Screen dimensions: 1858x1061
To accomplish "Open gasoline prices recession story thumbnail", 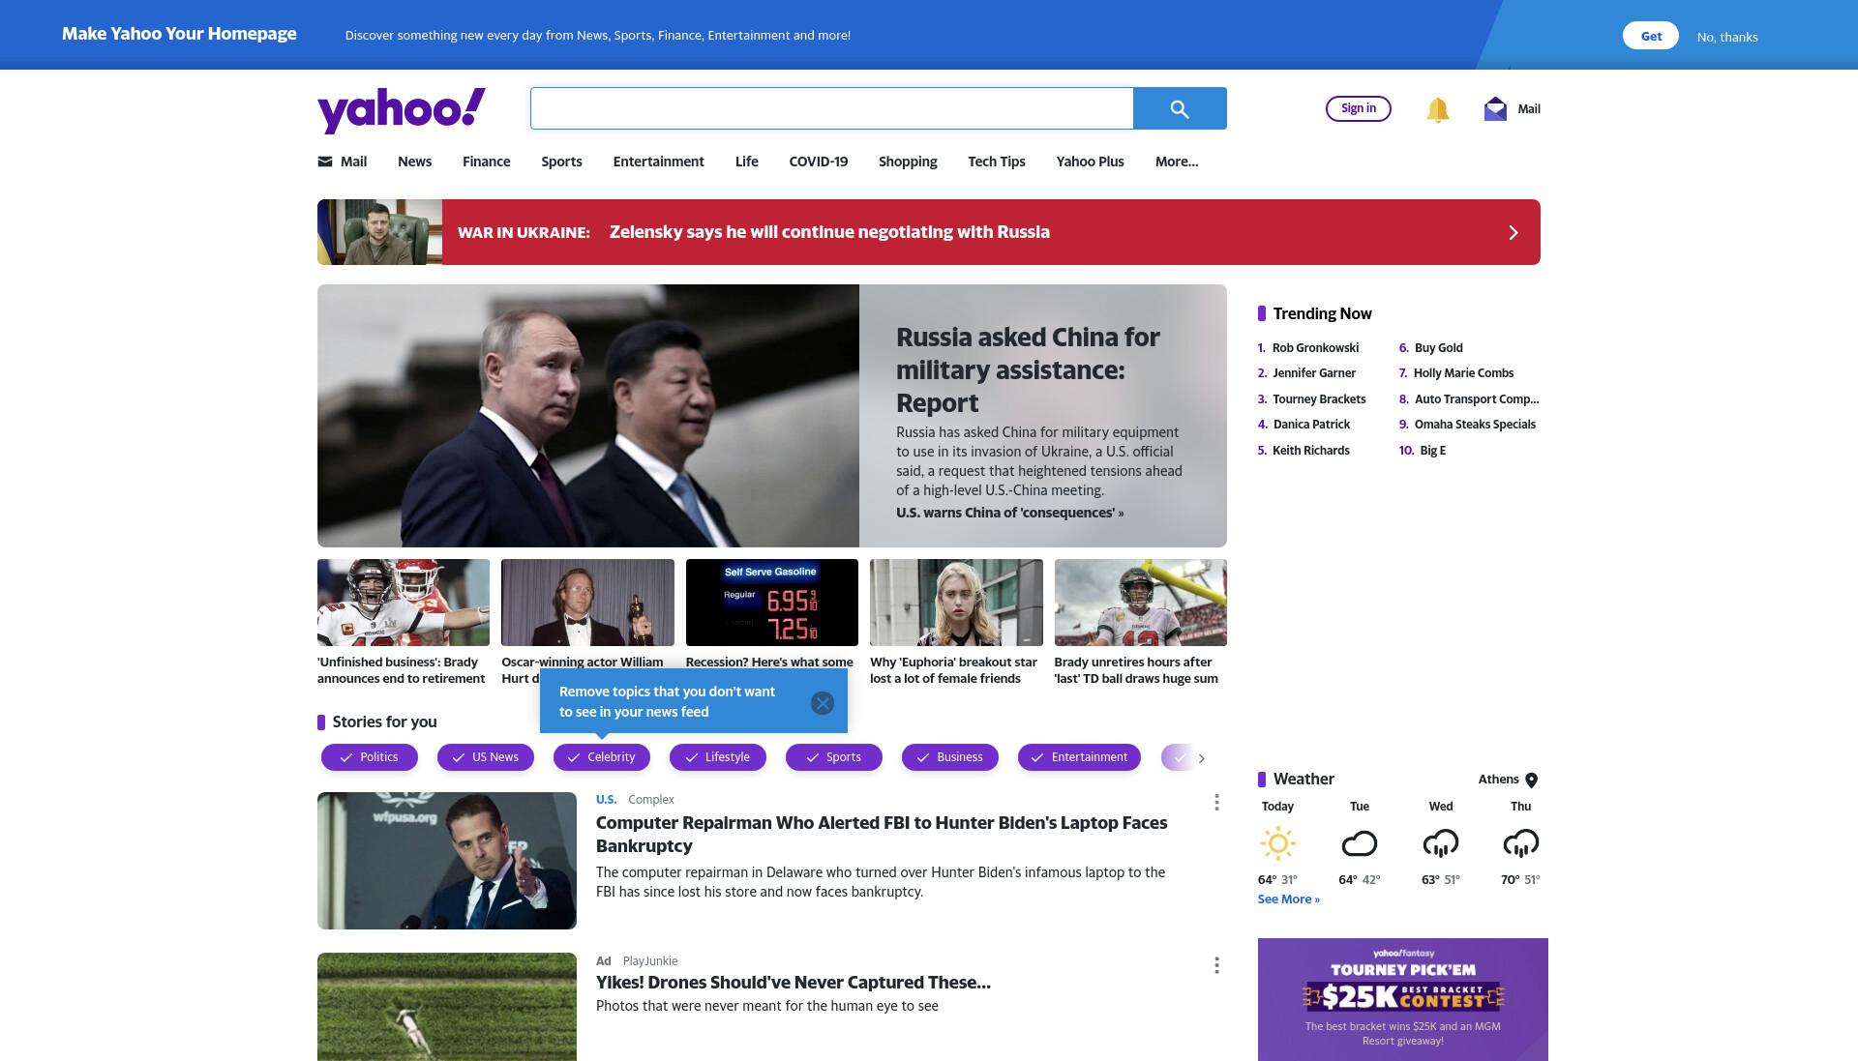I will point(772,603).
